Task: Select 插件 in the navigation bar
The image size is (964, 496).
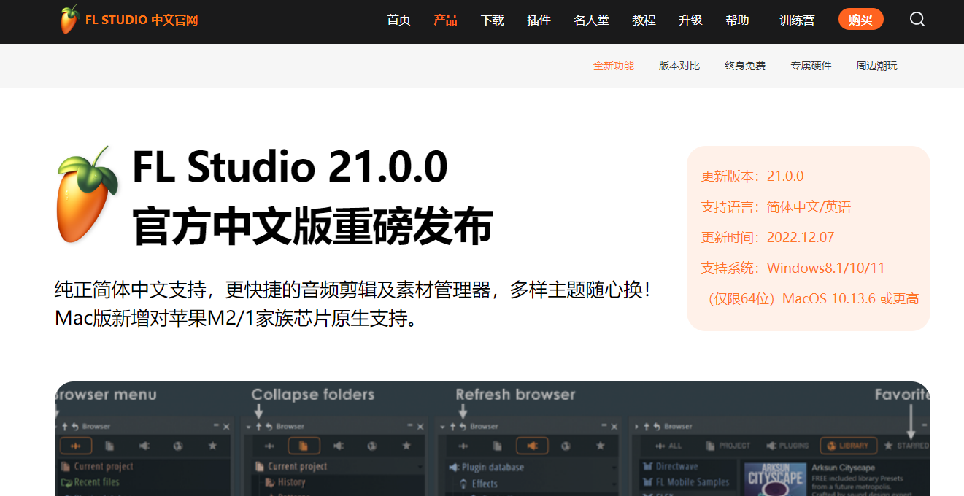Action: click(539, 20)
